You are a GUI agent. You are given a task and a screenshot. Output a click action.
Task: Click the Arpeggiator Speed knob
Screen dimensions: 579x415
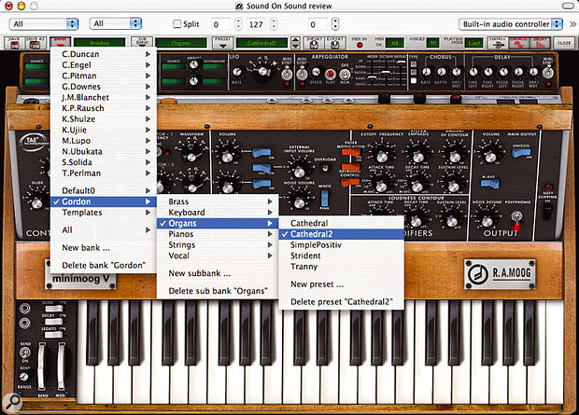[x=316, y=72]
